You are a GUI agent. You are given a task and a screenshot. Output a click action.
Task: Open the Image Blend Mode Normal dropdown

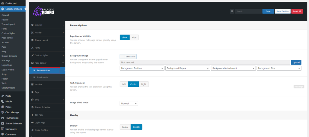(129, 103)
